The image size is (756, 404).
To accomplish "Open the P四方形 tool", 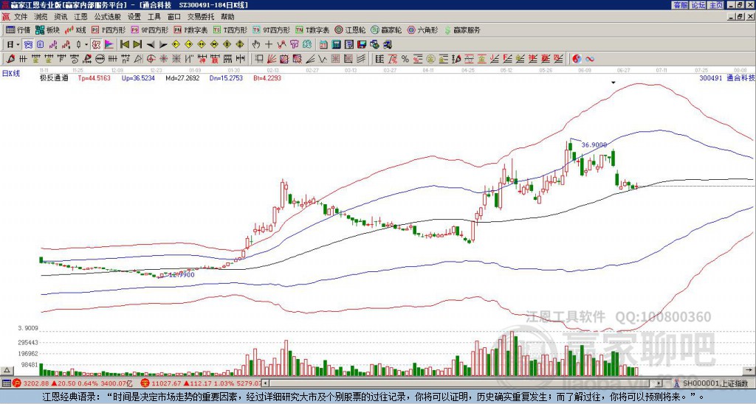I will point(108,29).
